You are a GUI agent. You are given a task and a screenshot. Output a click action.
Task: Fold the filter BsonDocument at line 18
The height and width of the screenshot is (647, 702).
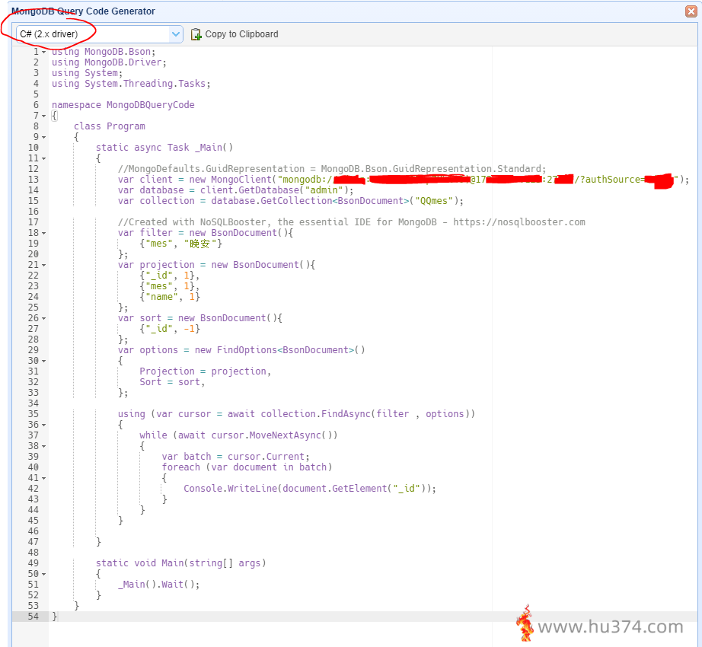pyautogui.click(x=44, y=233)
